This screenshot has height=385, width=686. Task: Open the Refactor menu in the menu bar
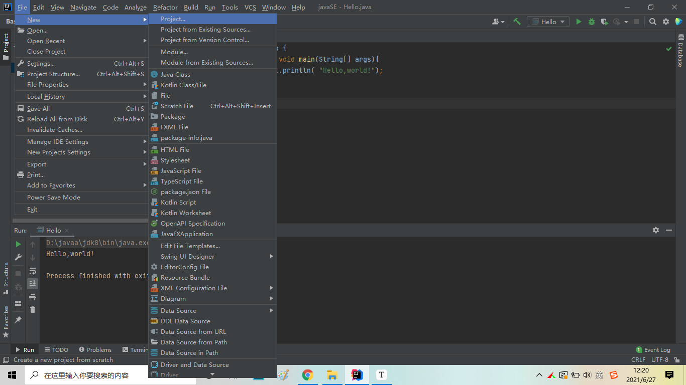(x=165, y=8)
